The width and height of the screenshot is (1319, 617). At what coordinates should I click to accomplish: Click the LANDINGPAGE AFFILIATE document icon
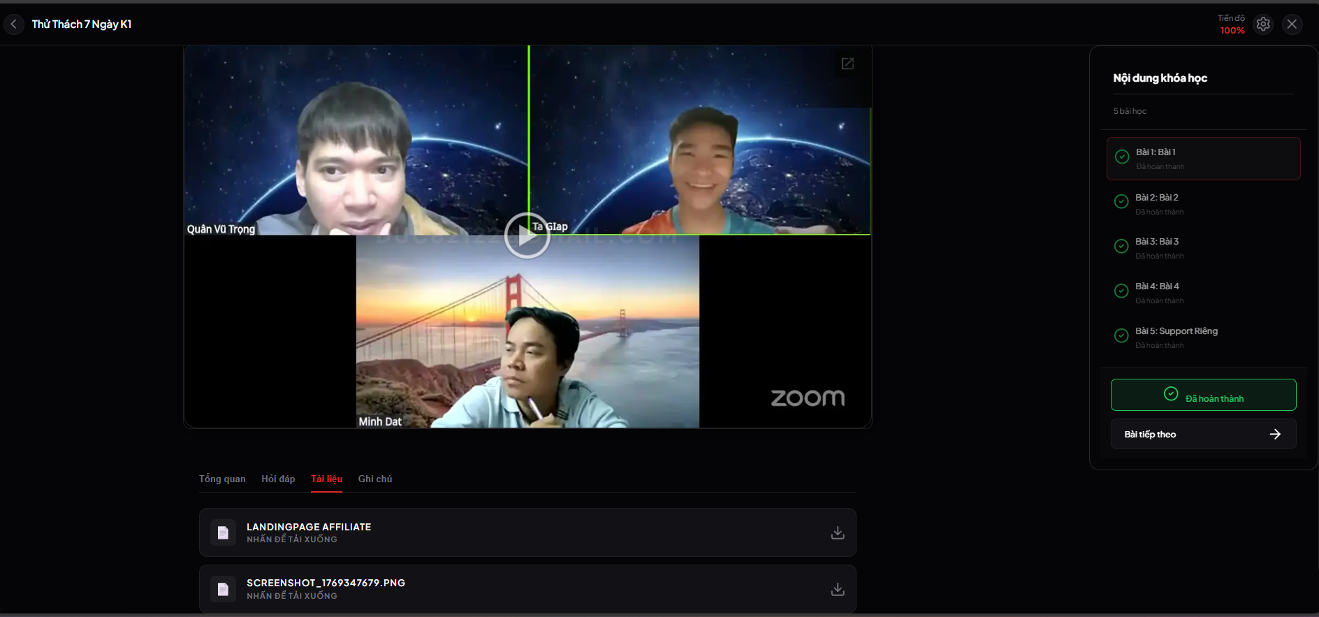(x=223, y=532)
